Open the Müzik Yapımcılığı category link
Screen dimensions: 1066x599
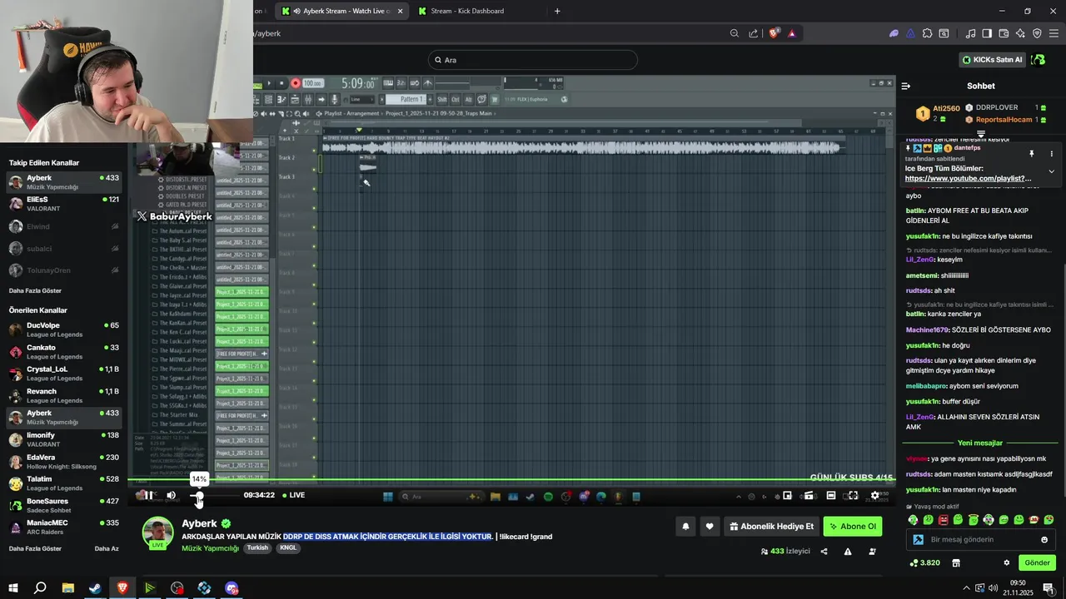click(x=210, y=548)
